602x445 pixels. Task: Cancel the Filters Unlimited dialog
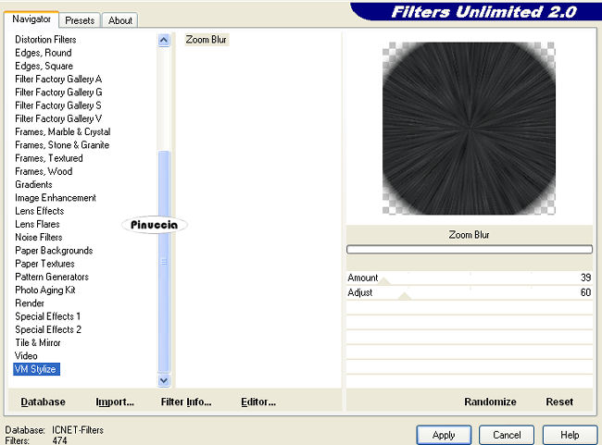507,435
